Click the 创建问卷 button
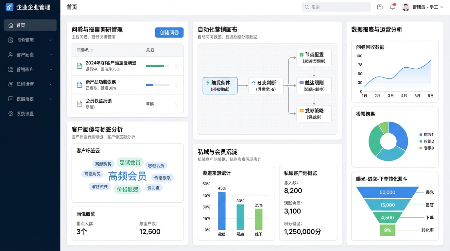The width and height of the screenshot is (450, 251). pos(169,32)
